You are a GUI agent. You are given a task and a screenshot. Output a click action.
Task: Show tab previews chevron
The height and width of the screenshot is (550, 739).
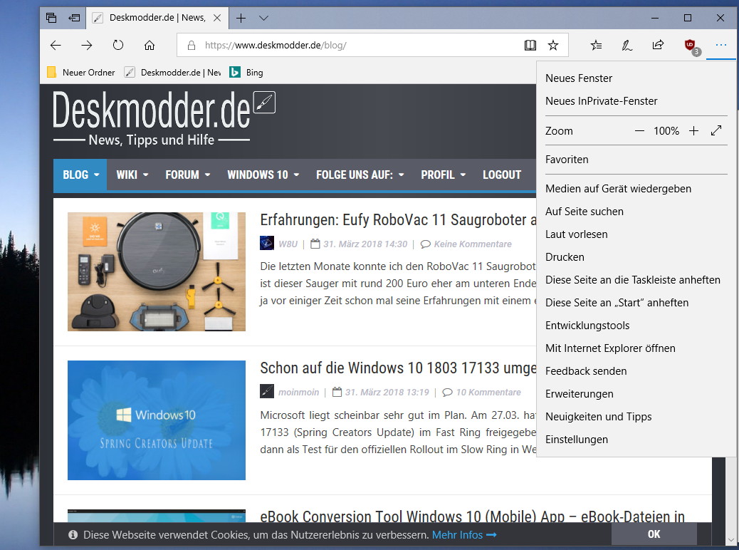pyautogui.click(x=263, y=18)
